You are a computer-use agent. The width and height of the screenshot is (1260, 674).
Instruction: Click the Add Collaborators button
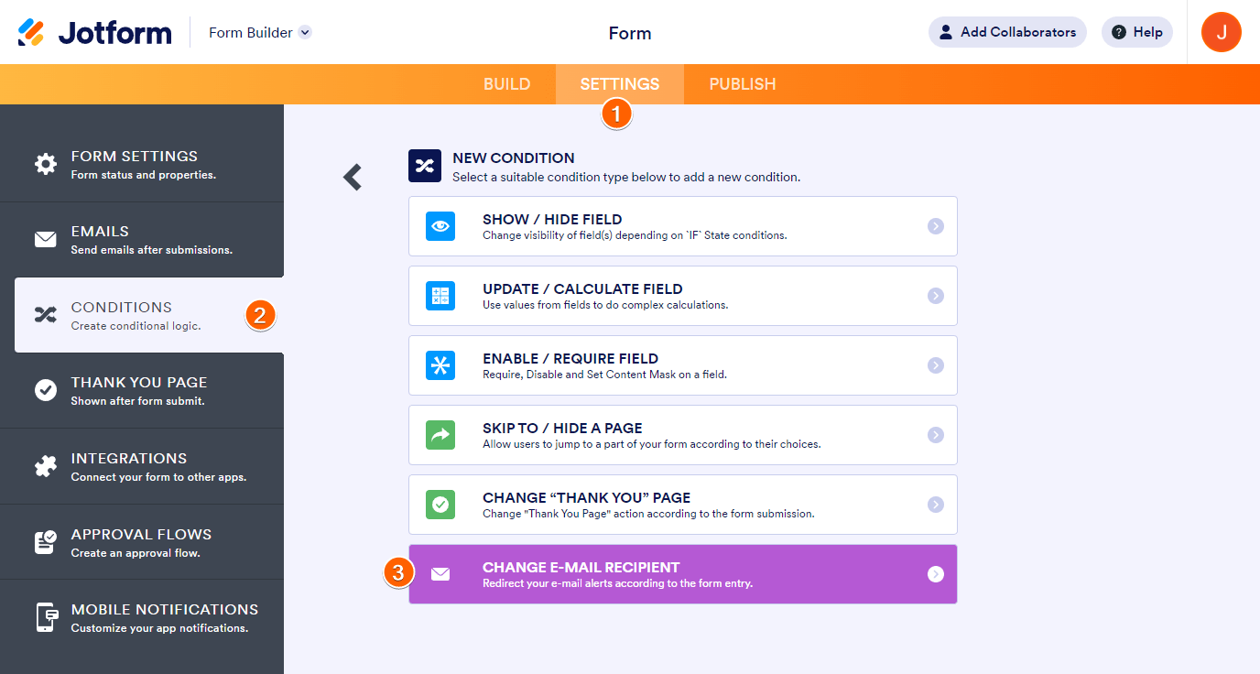click(1007, 32)
